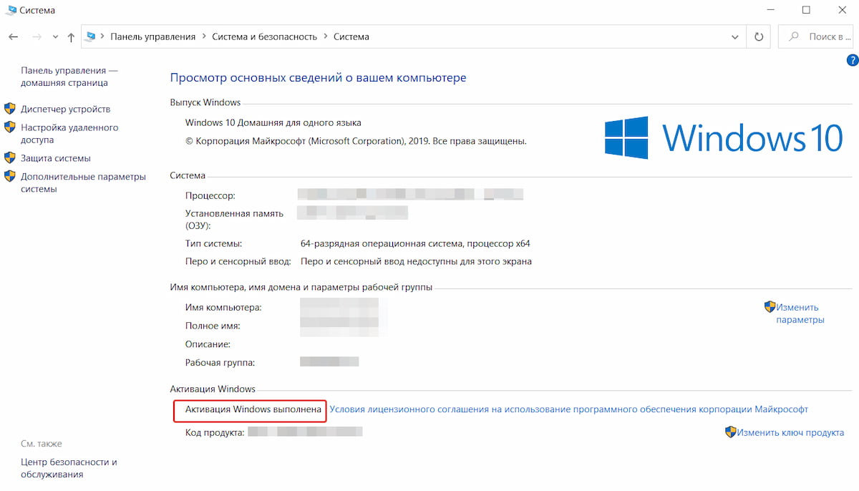Image resolution: width=859 pixels, height=491 pixels.
Task: Open Help with the blue question mark icon
Action: [x=853, y=61]
